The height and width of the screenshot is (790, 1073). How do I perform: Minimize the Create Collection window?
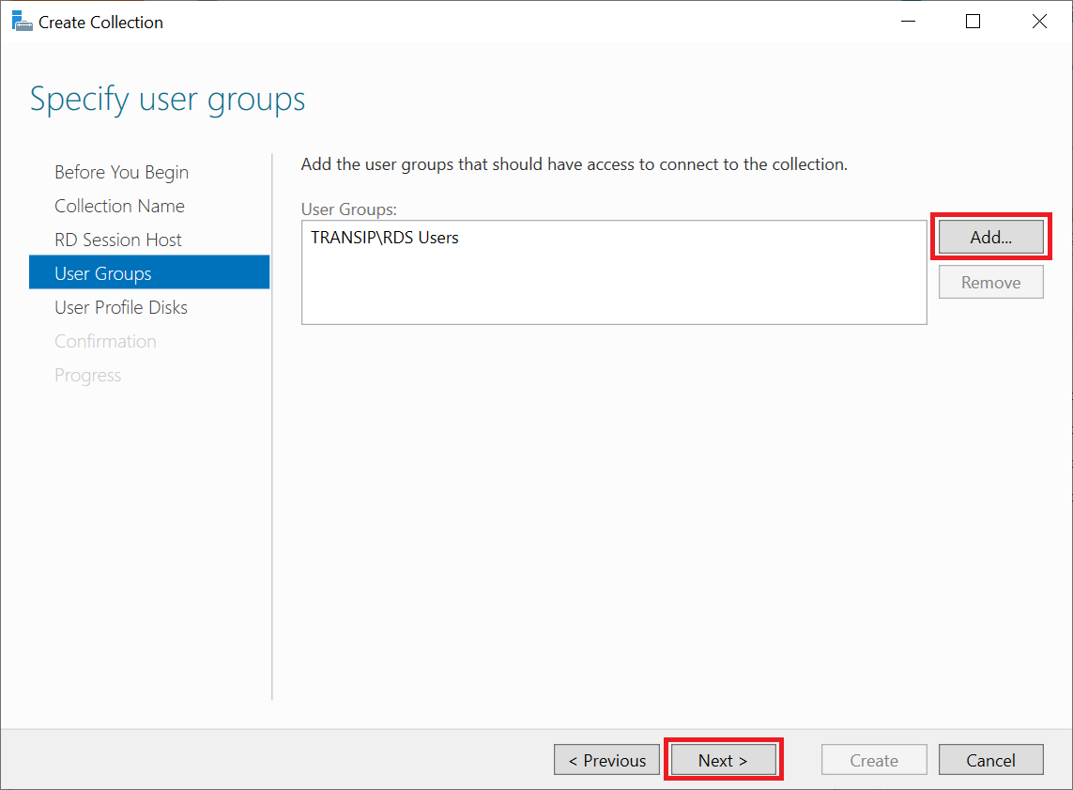click(907, 22)
